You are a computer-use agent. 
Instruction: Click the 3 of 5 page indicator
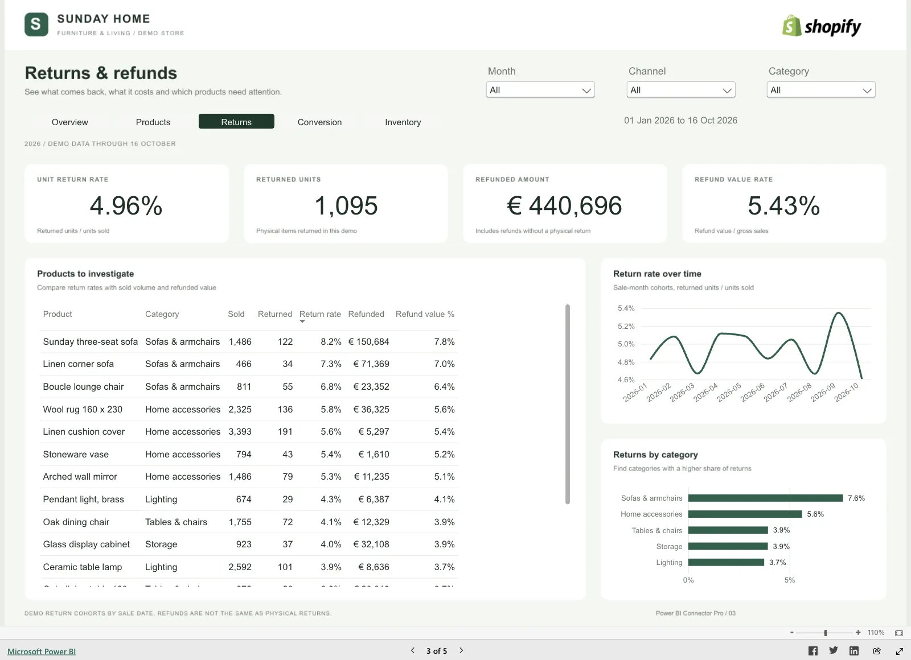tap(437, 651)
